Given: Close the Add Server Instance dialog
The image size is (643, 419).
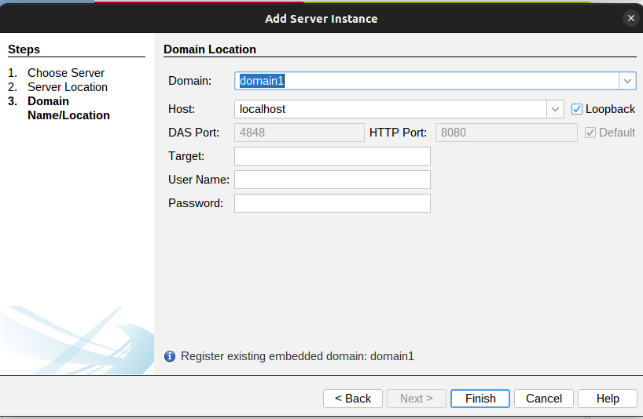Looking at the screenshot, I should click(x=630, y=18).
